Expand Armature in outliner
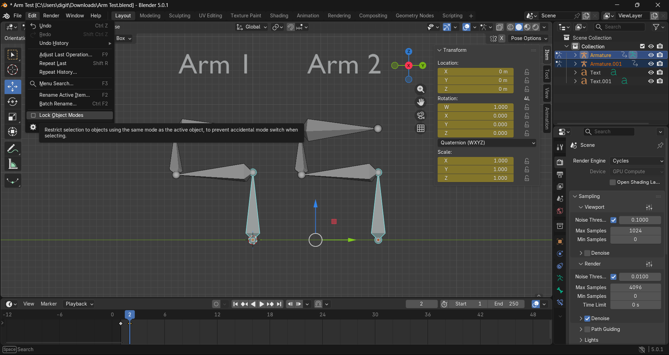 pyautogui.click(x=575, y=55)
